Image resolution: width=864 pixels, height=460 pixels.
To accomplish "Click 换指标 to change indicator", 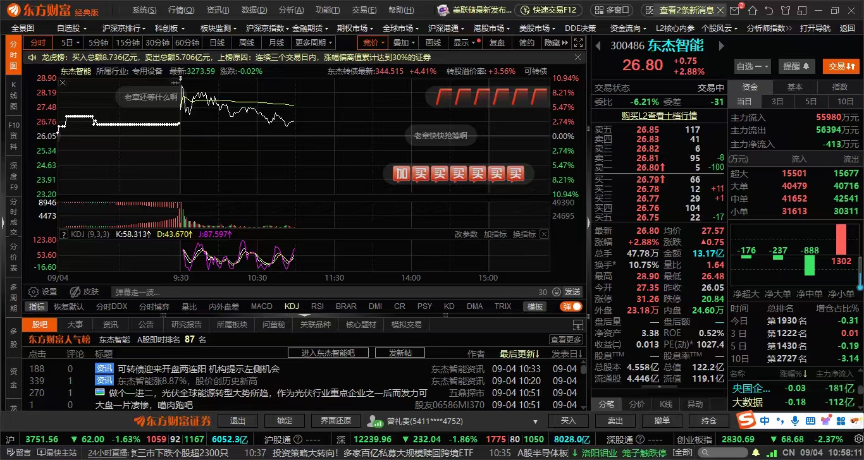I will [x=524, y=234].
